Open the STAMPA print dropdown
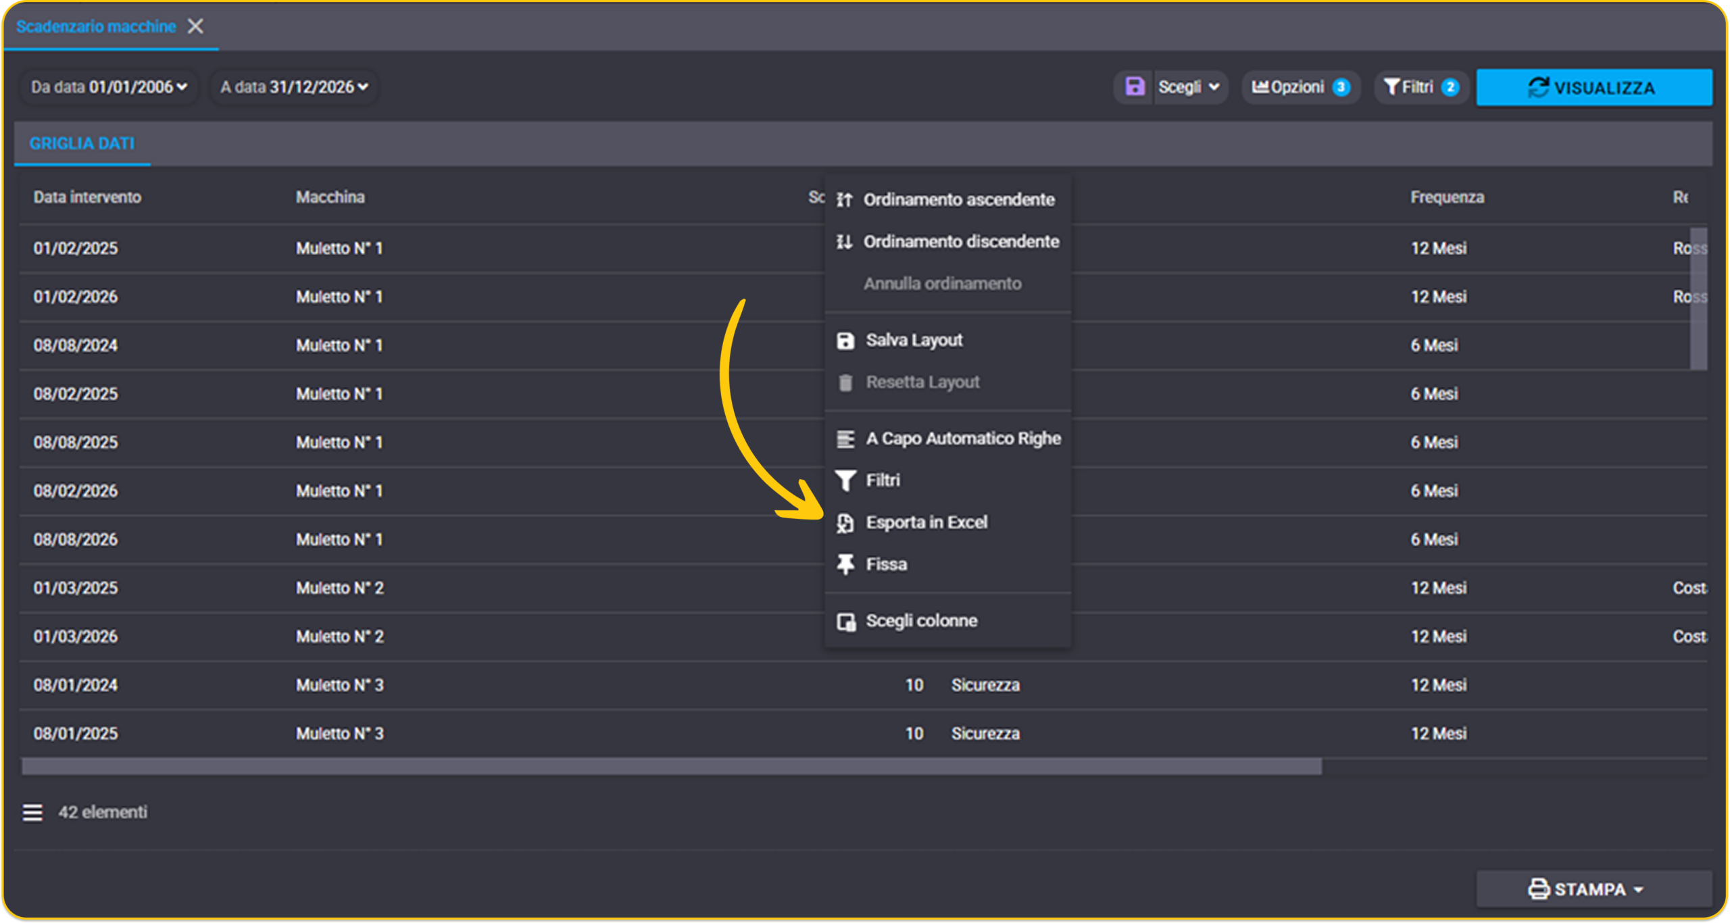This screenshot has height=923, width=1730. pos(1593,889)
